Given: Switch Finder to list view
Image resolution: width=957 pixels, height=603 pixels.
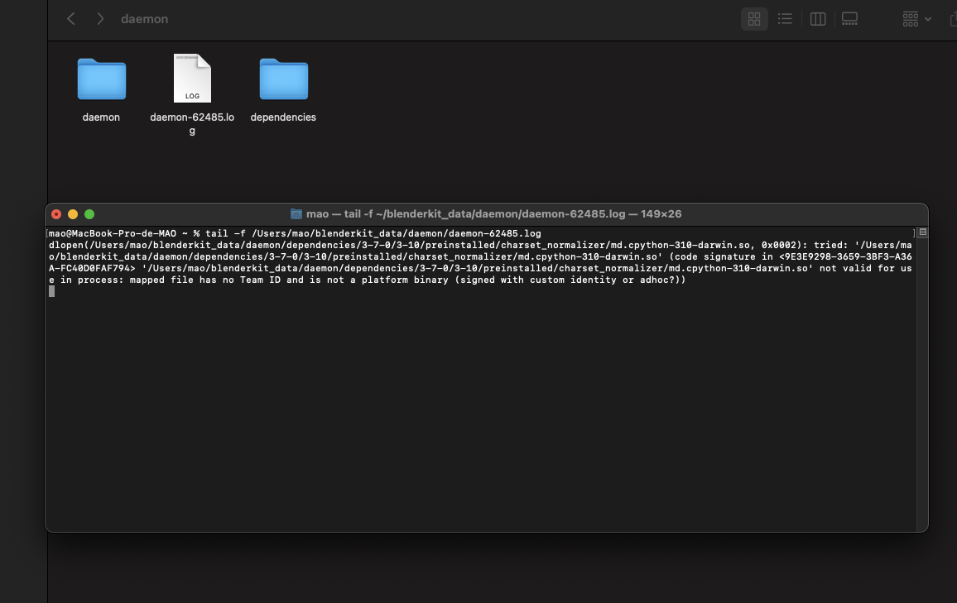Looking at the screenshot, I should (x=785, y=18).
